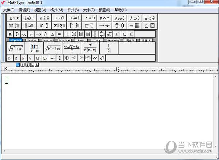Open the Greek lowercase letters palette (λωθ)
The height and width of the screenshot is (160, 219).
[x=134, y=18]
